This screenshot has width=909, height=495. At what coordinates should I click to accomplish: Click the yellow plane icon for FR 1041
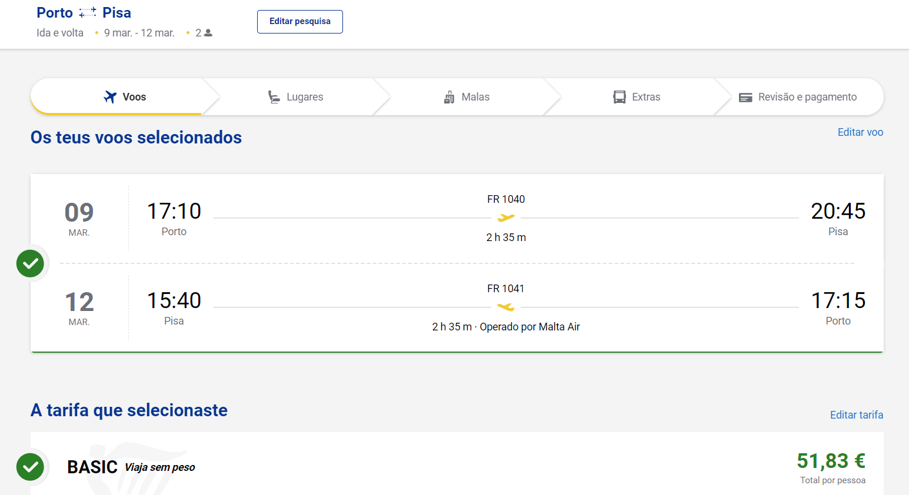pos(506,307)
